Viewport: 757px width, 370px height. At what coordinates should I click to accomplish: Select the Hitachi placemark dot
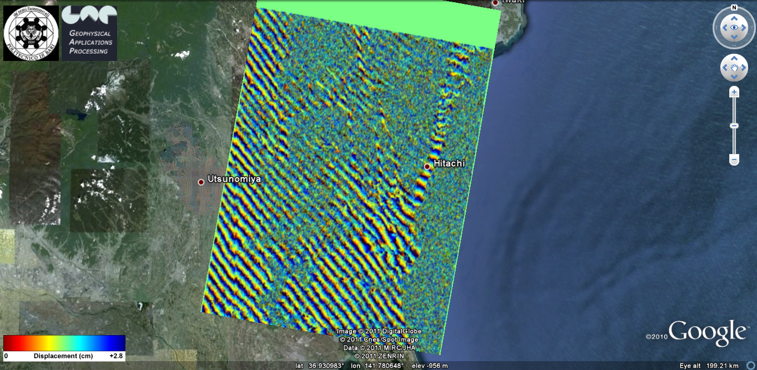point(427,166)
